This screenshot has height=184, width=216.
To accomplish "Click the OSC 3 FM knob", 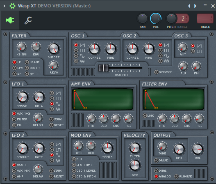I will (196, 66).
